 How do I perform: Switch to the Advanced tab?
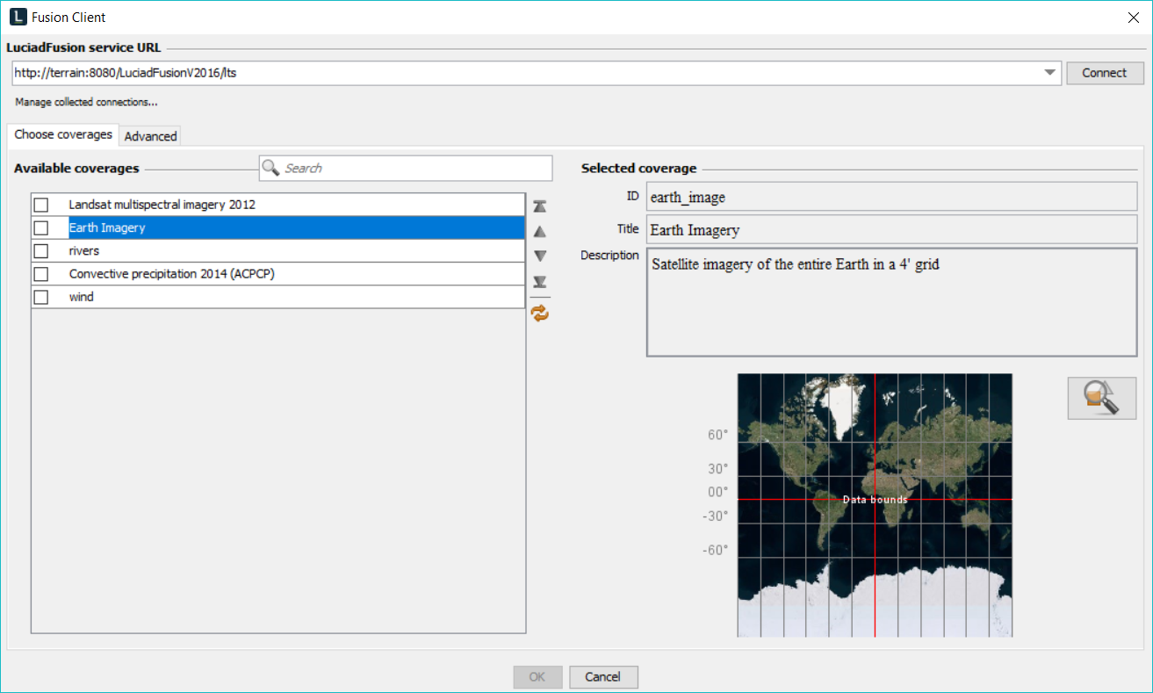point(150,136)
